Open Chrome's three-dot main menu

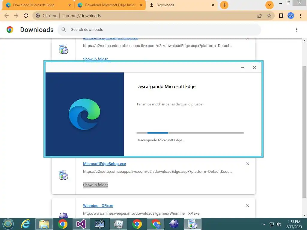[300, 16]
